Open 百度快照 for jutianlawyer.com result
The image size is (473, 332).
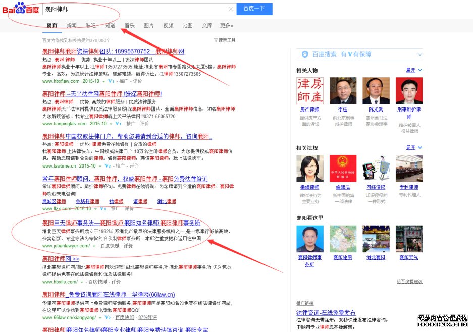[110, 246]
